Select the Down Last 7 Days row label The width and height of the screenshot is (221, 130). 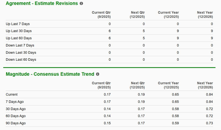(x=20, y=45)
